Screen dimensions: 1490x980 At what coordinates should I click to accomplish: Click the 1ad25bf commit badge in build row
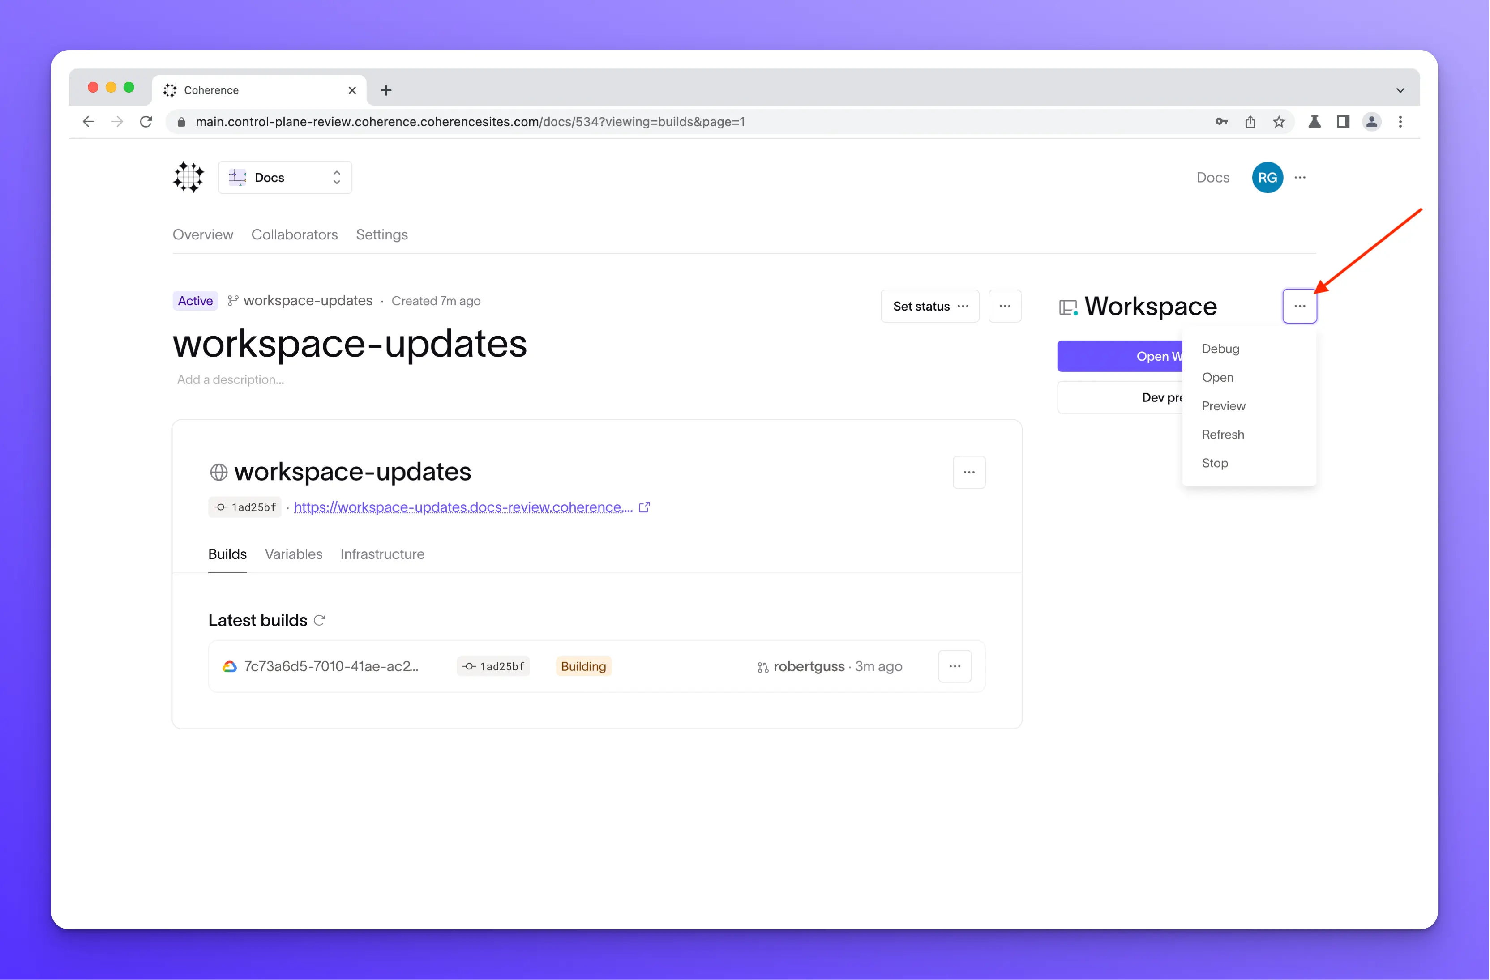tap(493, 667)
